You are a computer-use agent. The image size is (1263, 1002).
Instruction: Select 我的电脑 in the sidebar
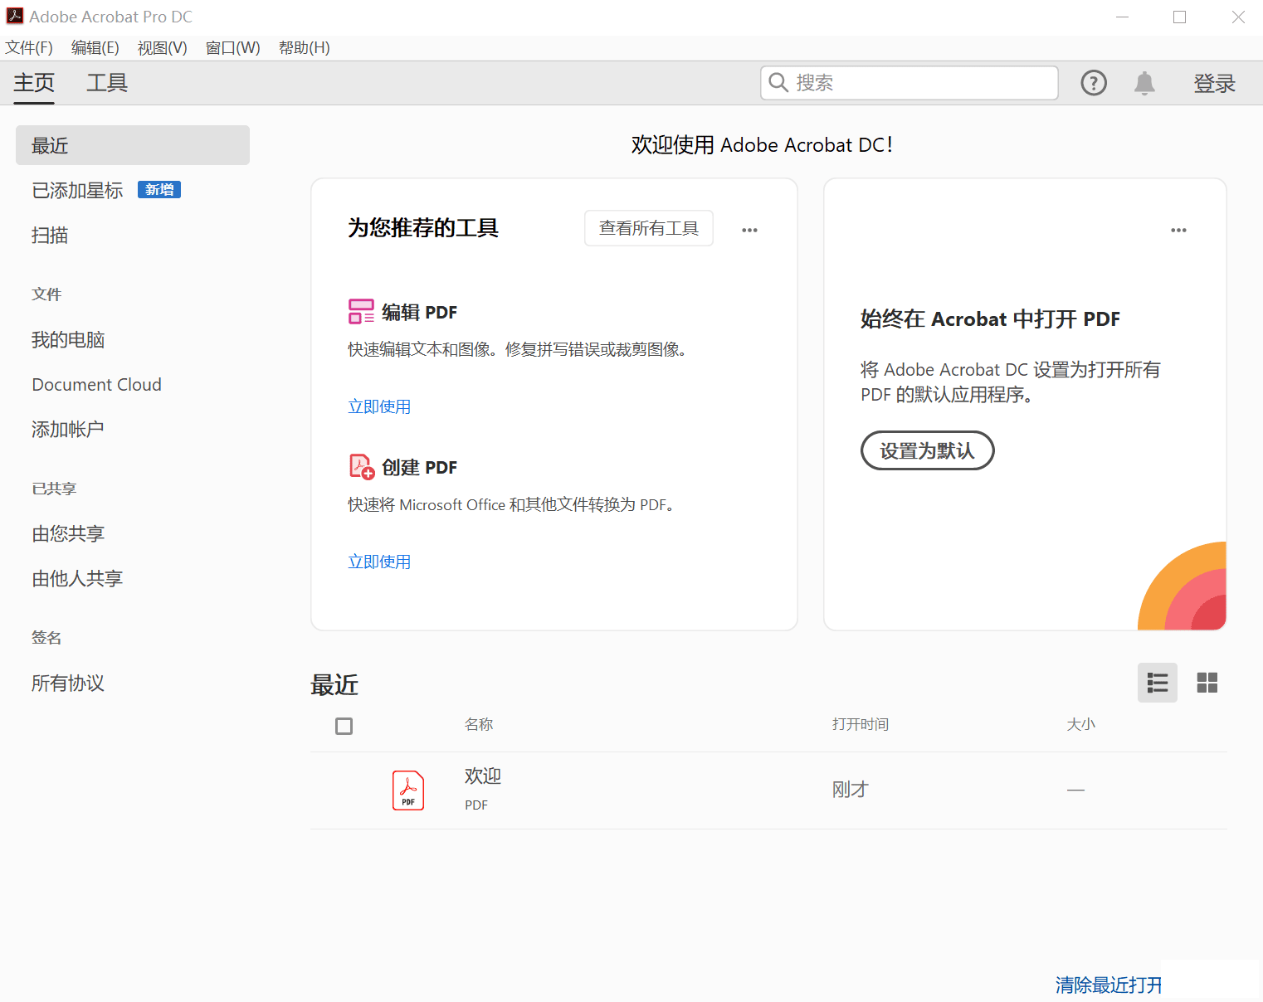coord(68,340)
